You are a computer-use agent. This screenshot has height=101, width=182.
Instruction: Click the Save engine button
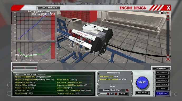point(123,94)
